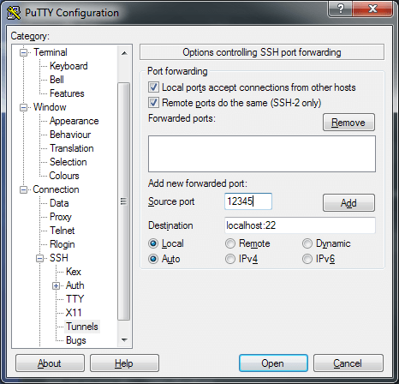Choose the IPv6 radio button
Viewport: 399px width, 384px height.
point(307,259)
